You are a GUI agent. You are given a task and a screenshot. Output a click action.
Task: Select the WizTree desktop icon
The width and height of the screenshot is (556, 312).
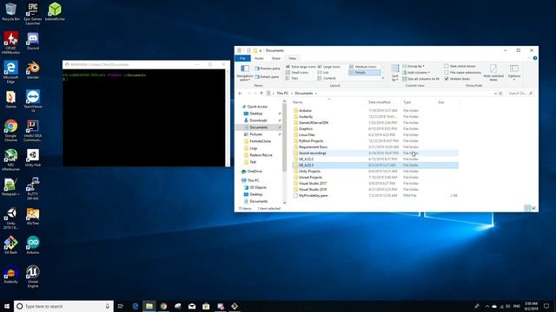pyautogui.click(x=33, y=216)
